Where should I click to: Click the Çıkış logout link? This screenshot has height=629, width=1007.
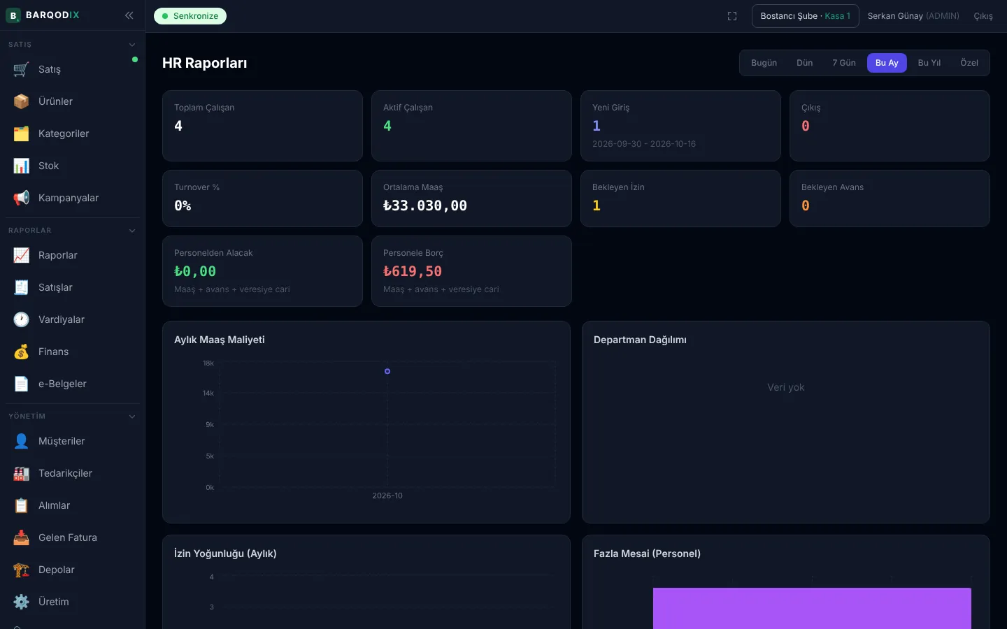pos(983,16)
